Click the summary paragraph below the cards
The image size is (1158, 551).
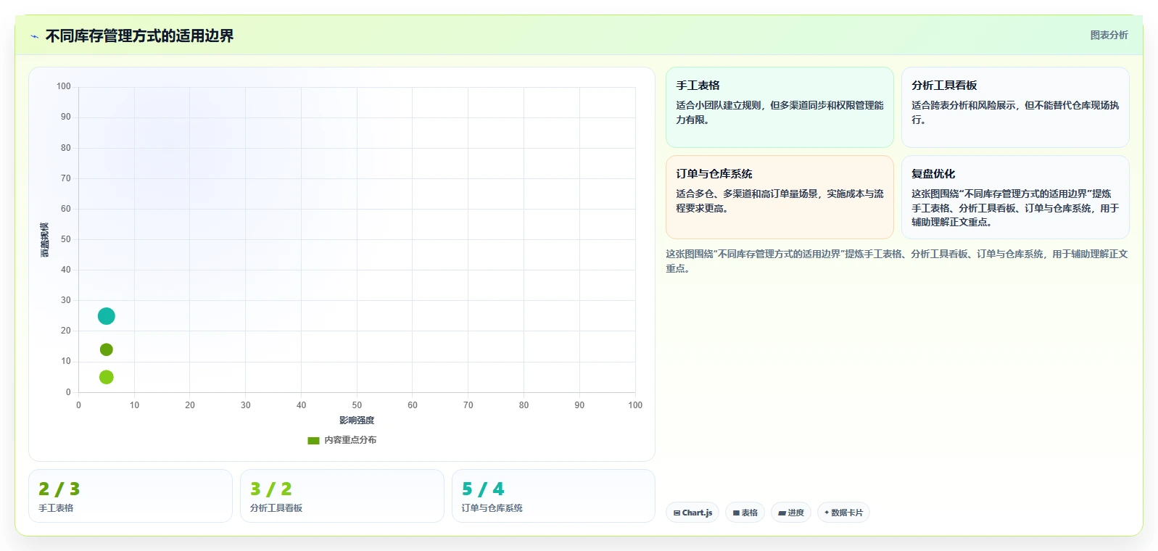click(897, 261)
